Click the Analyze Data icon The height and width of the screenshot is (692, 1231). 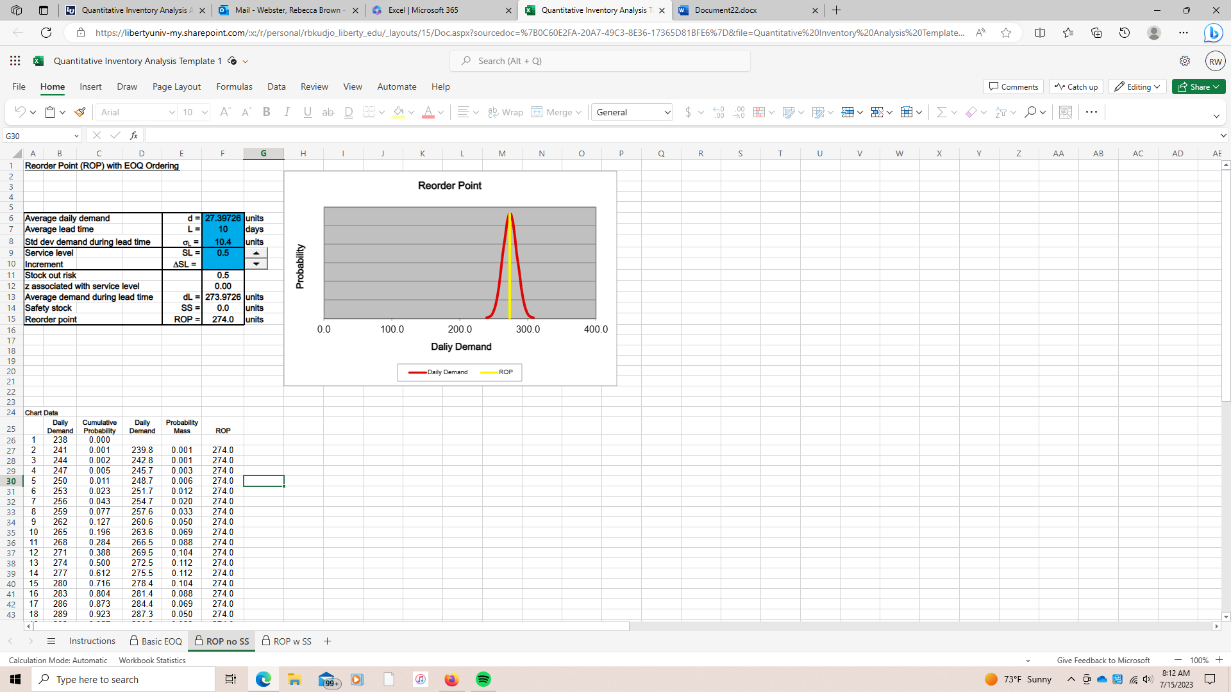pos(1066,112)
